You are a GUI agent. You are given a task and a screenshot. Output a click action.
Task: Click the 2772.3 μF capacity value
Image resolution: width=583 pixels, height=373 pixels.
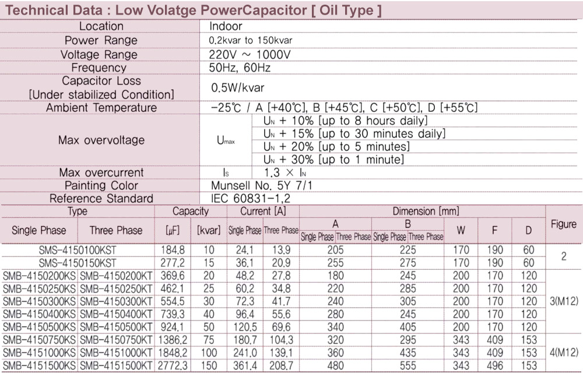(173, 366)
